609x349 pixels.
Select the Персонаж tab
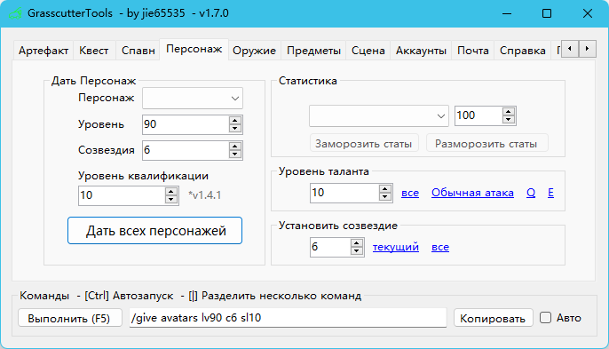(194, 49)
